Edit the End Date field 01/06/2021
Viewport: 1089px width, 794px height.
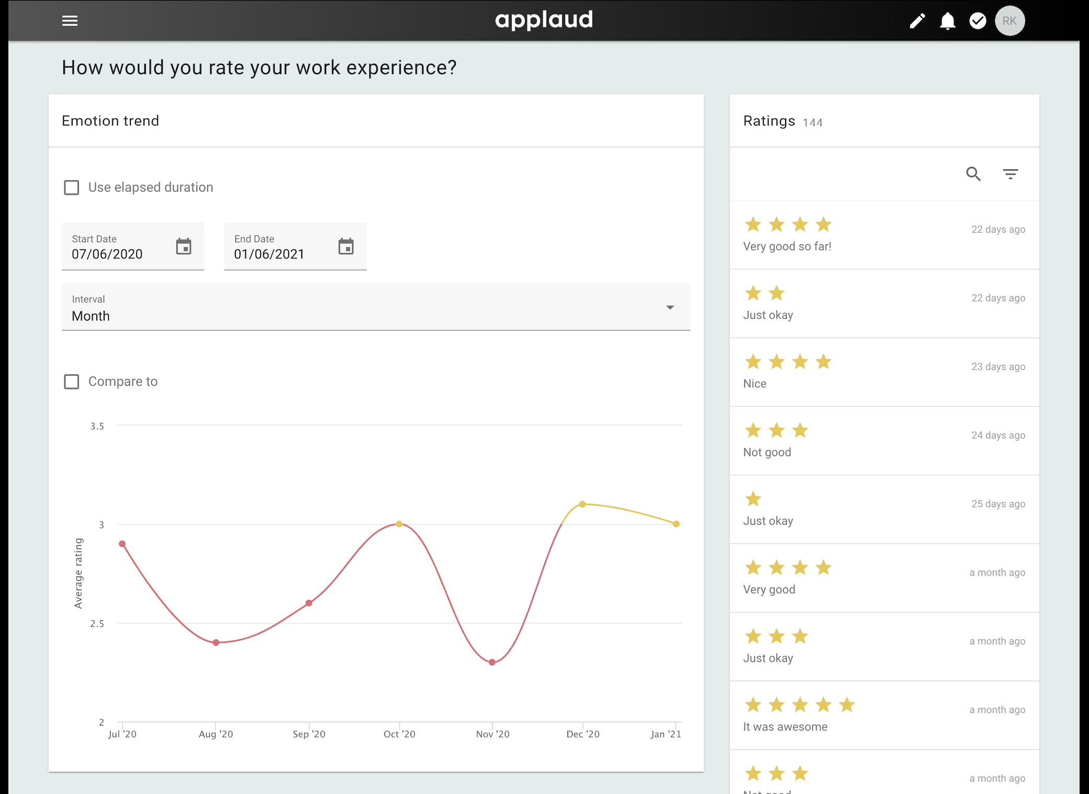(295, 246)
